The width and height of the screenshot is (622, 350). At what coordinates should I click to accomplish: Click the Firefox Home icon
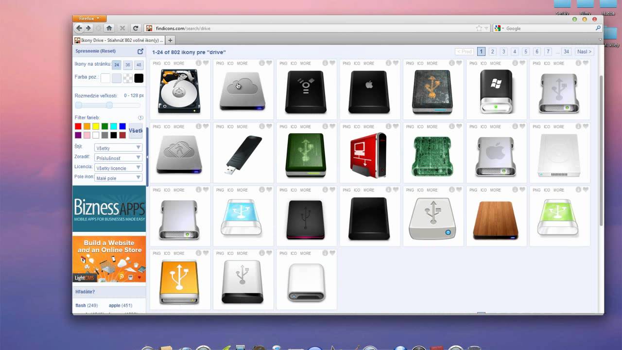[109, 28]
